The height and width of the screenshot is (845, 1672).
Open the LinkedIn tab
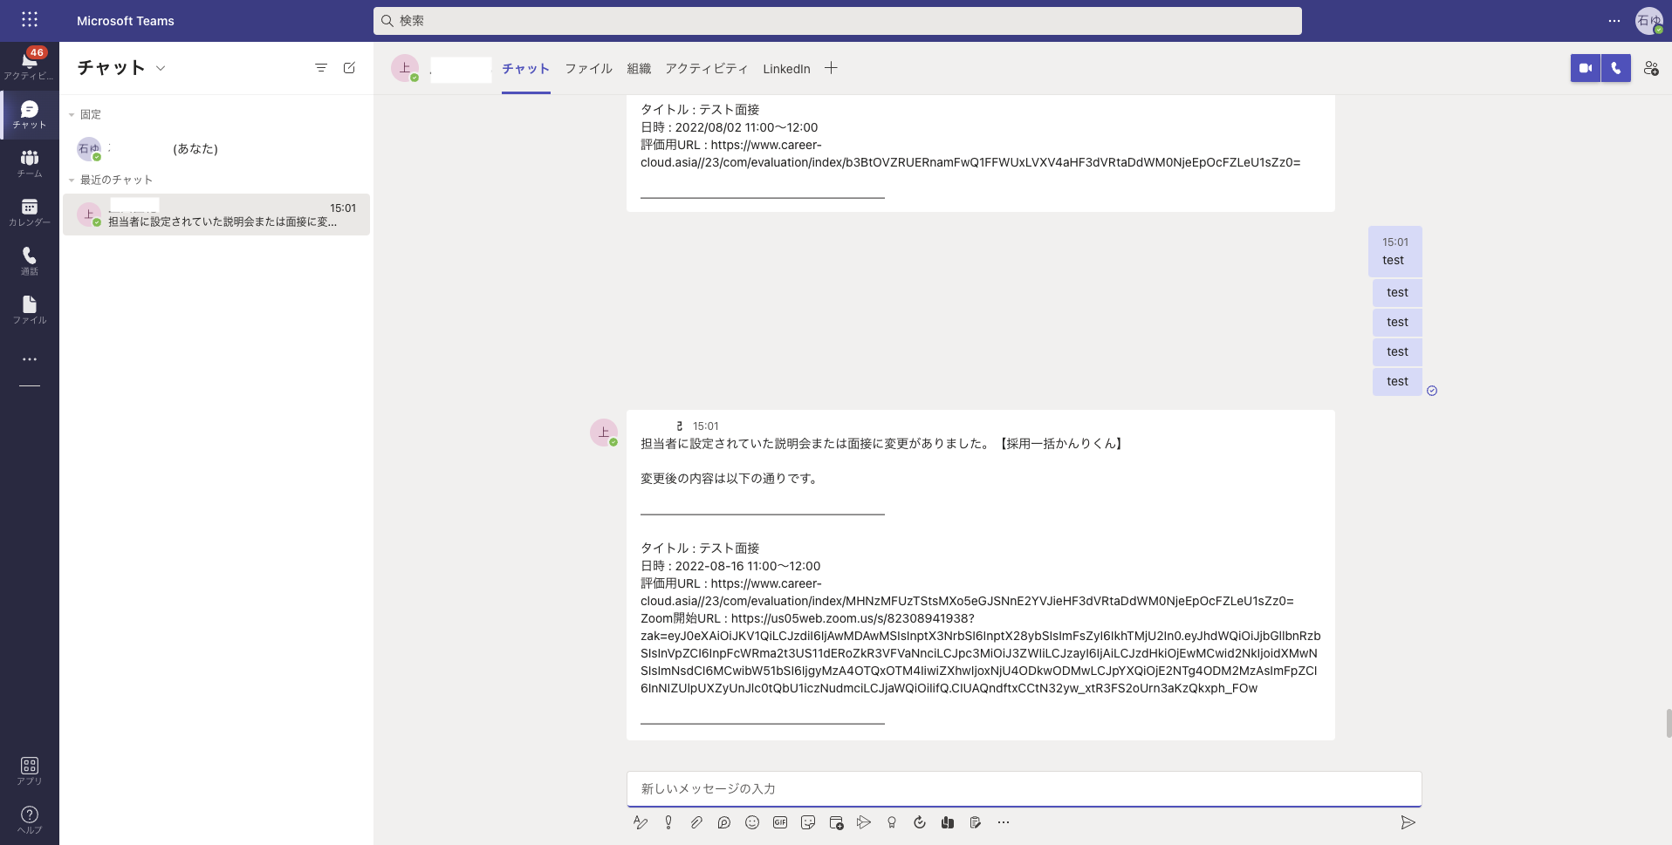click(786, 69)
